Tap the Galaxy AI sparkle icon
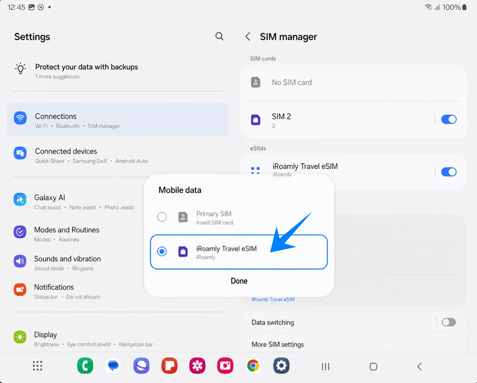The width and height of the screenshot is (477, 383). click(20, 199)
